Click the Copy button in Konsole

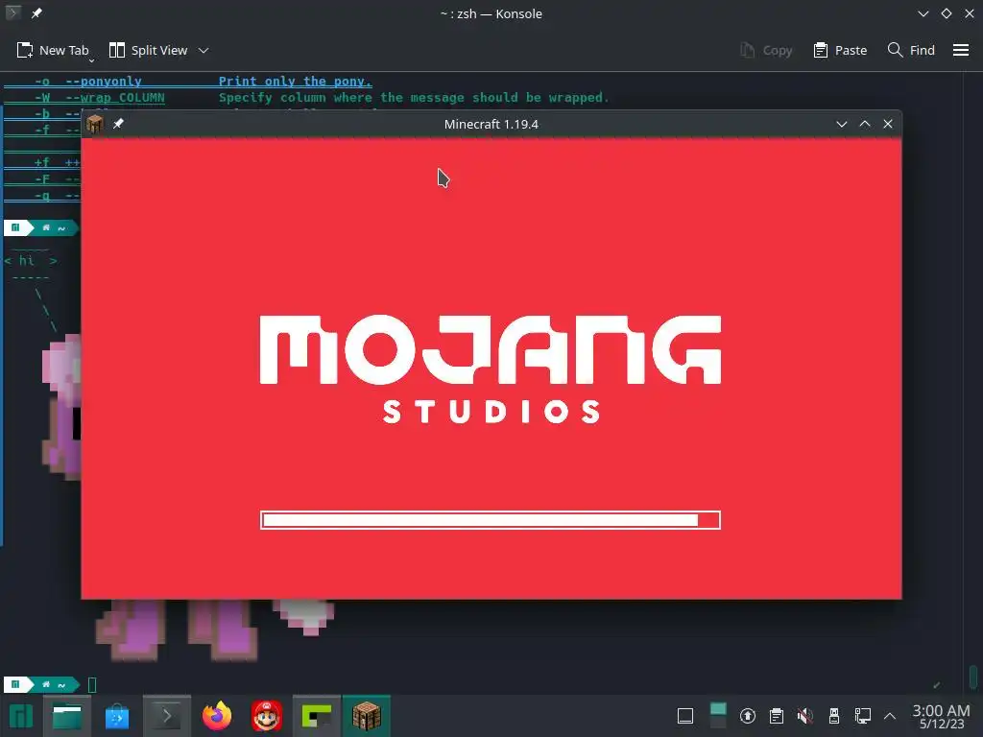pos(765,51)
